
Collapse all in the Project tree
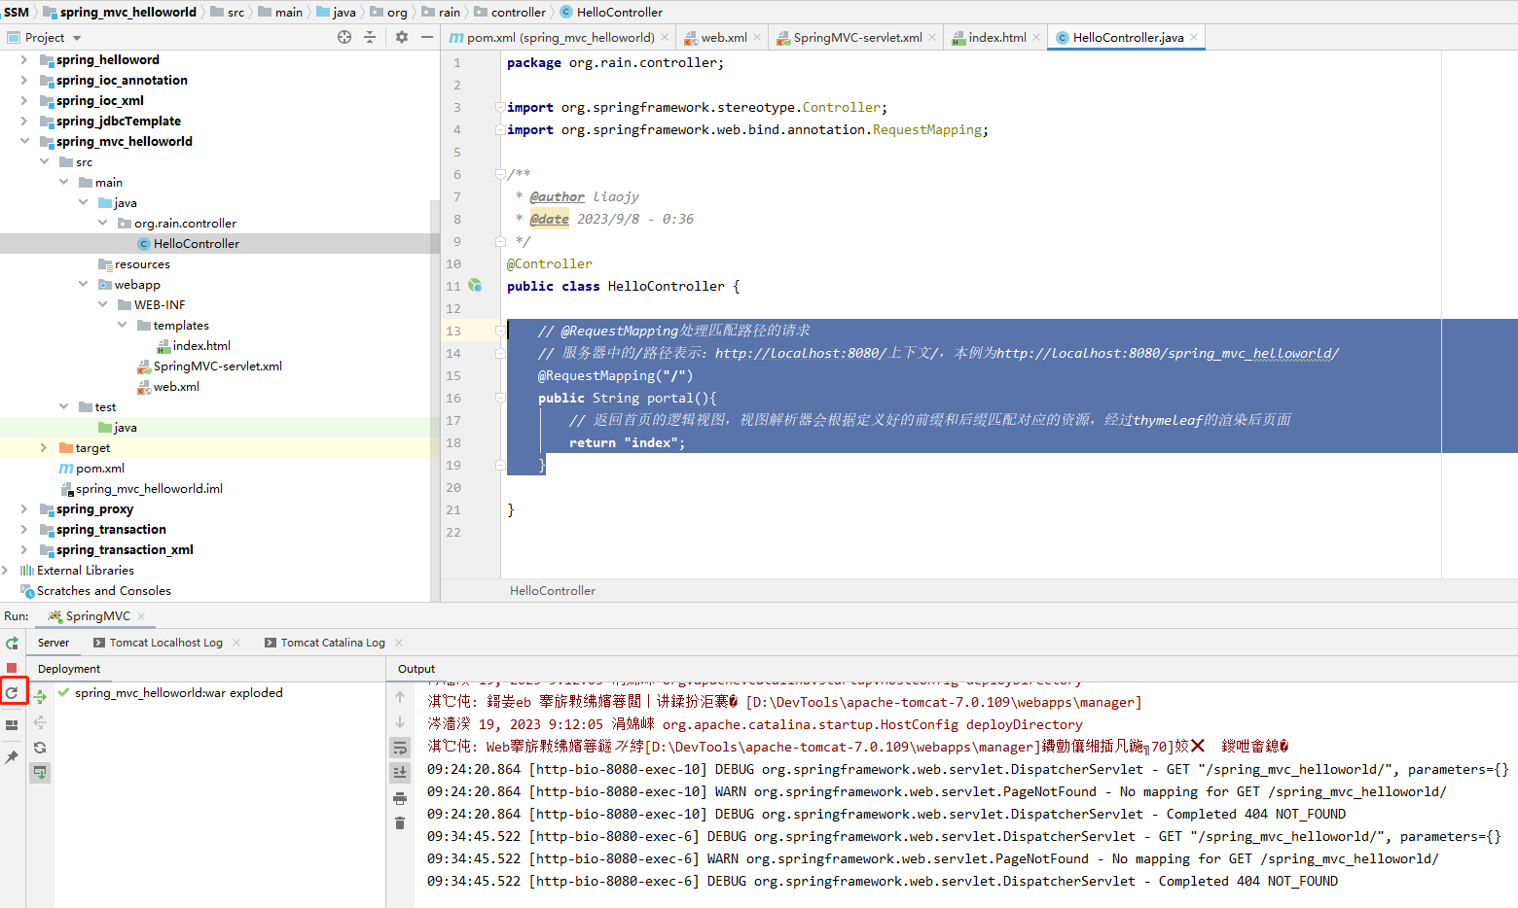(x=370, y=37)
